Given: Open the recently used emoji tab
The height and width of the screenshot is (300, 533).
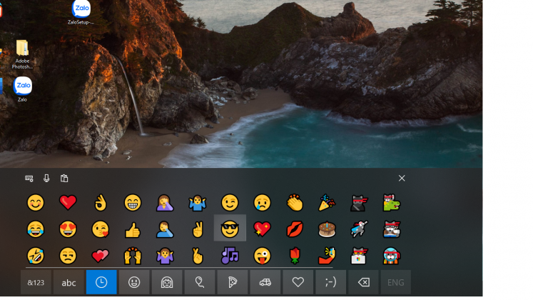Looking at the screenshot, I should point(101,283).
